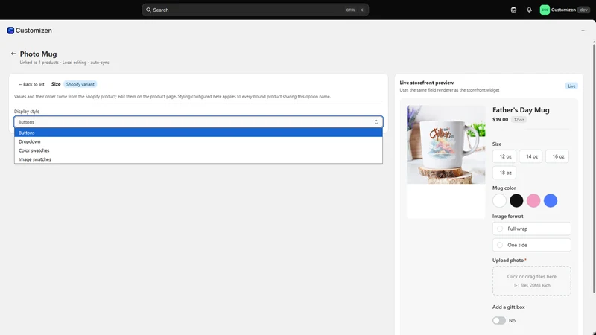Image resolution: width=596 pixels, height=335 pixels.
Task: Open the three-dot more menu
Action: click(584, 31)
